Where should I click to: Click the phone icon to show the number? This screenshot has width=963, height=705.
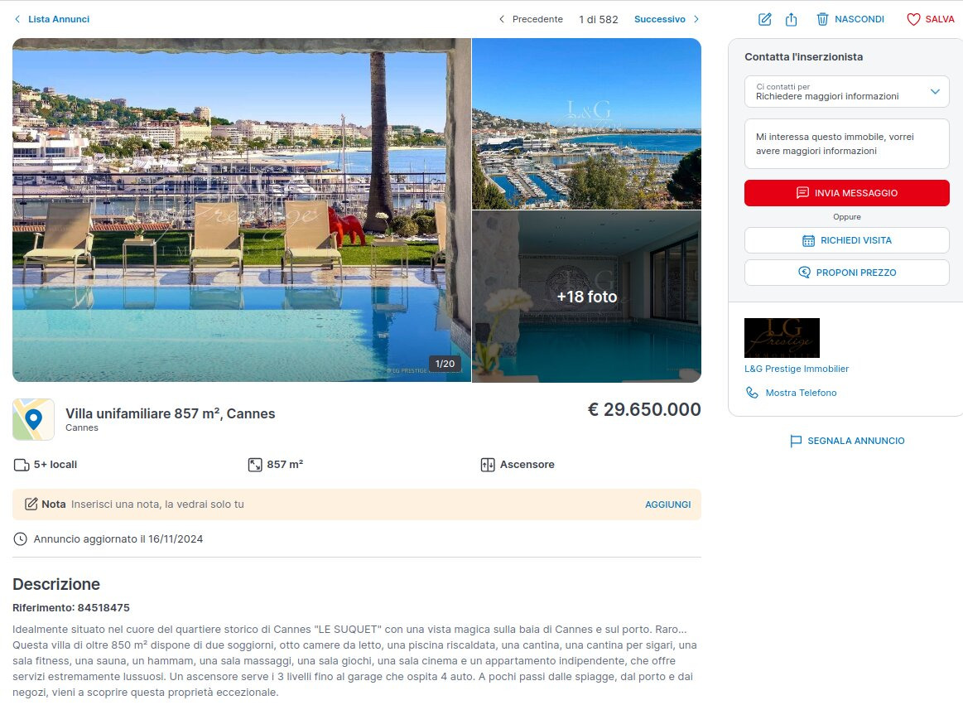(x=752, y=393)
